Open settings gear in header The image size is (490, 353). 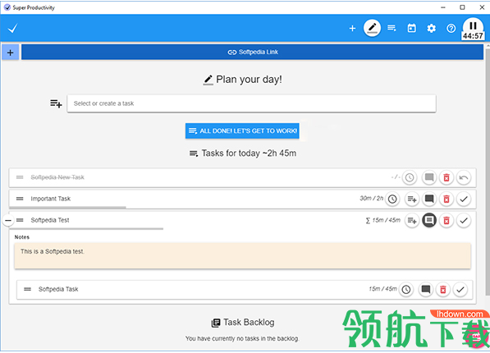(431, 29)
